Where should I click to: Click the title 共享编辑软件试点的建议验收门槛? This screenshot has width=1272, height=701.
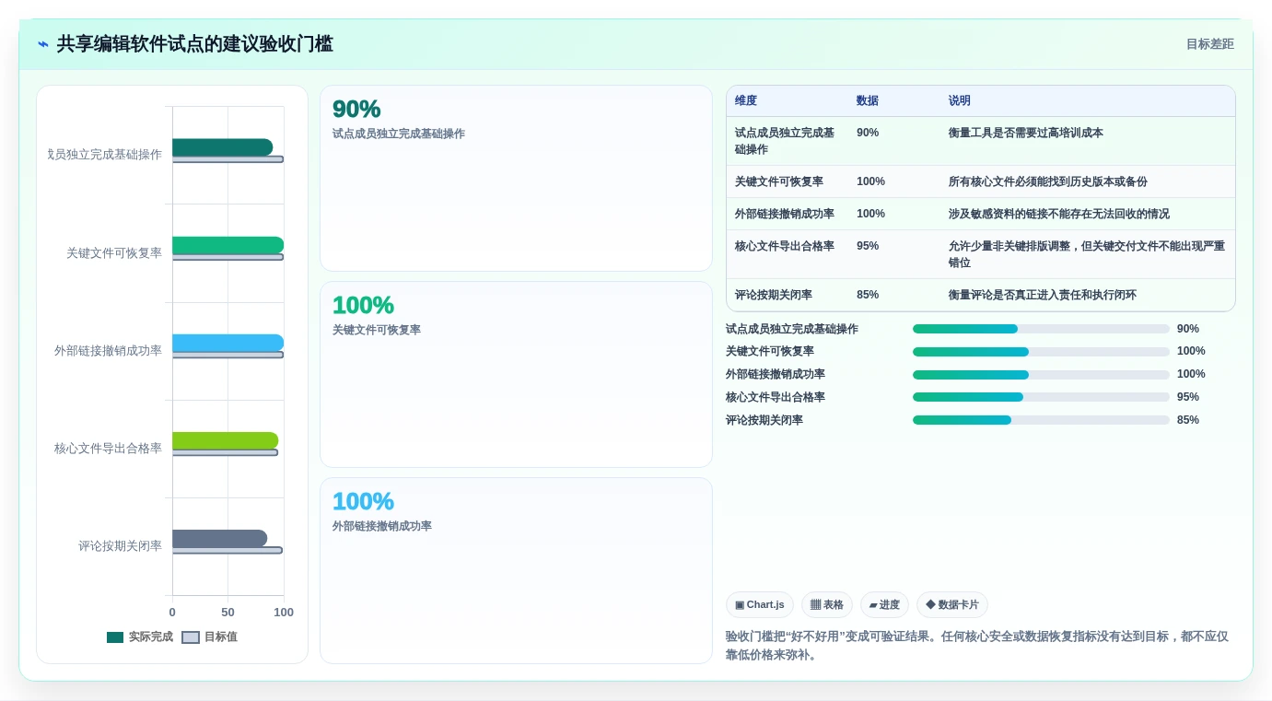click(194, 44)
